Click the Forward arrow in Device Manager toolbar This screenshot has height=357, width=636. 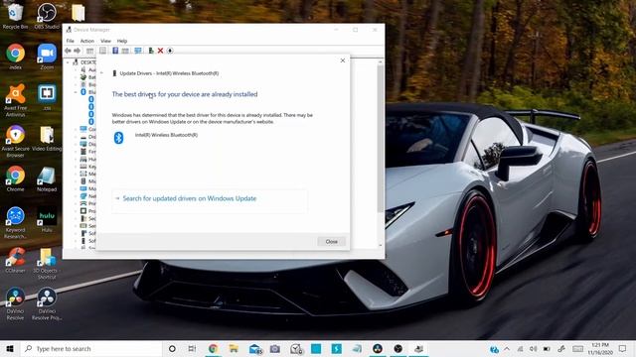click(77, 51)
